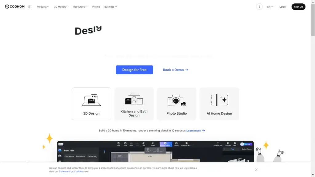315x177 pixels.
Task: Click the Toolkit wrench icon in editor preview
Action: coord(153,144)
